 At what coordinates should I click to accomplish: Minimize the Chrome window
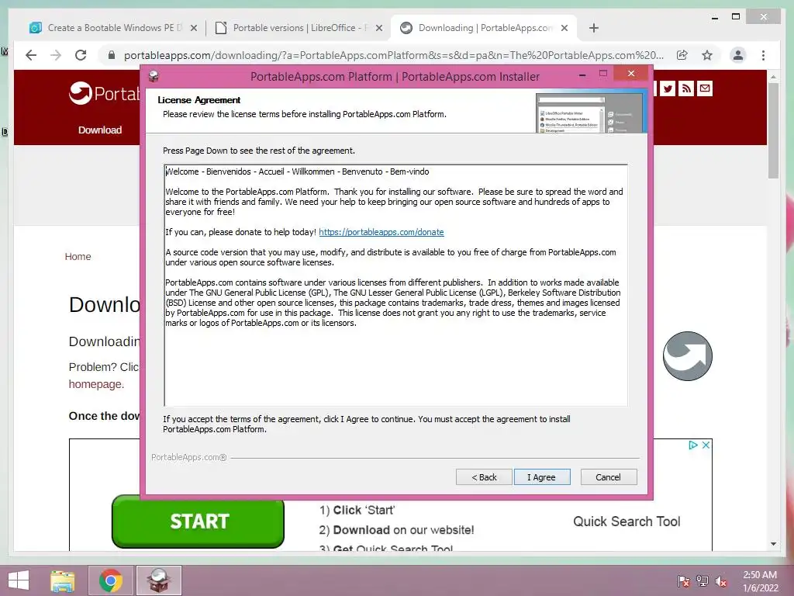point(715,17)
